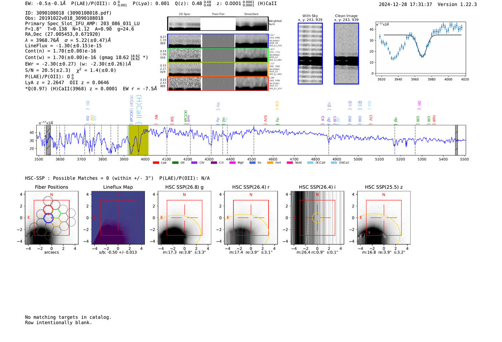
Task: Click the 'Obs: 20191022v018_3090108018' line
Action: [x=64, y=18]
